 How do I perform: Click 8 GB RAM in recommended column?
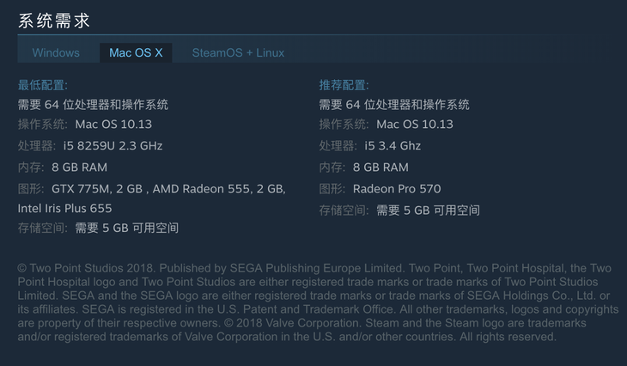(x=380, y=168)
